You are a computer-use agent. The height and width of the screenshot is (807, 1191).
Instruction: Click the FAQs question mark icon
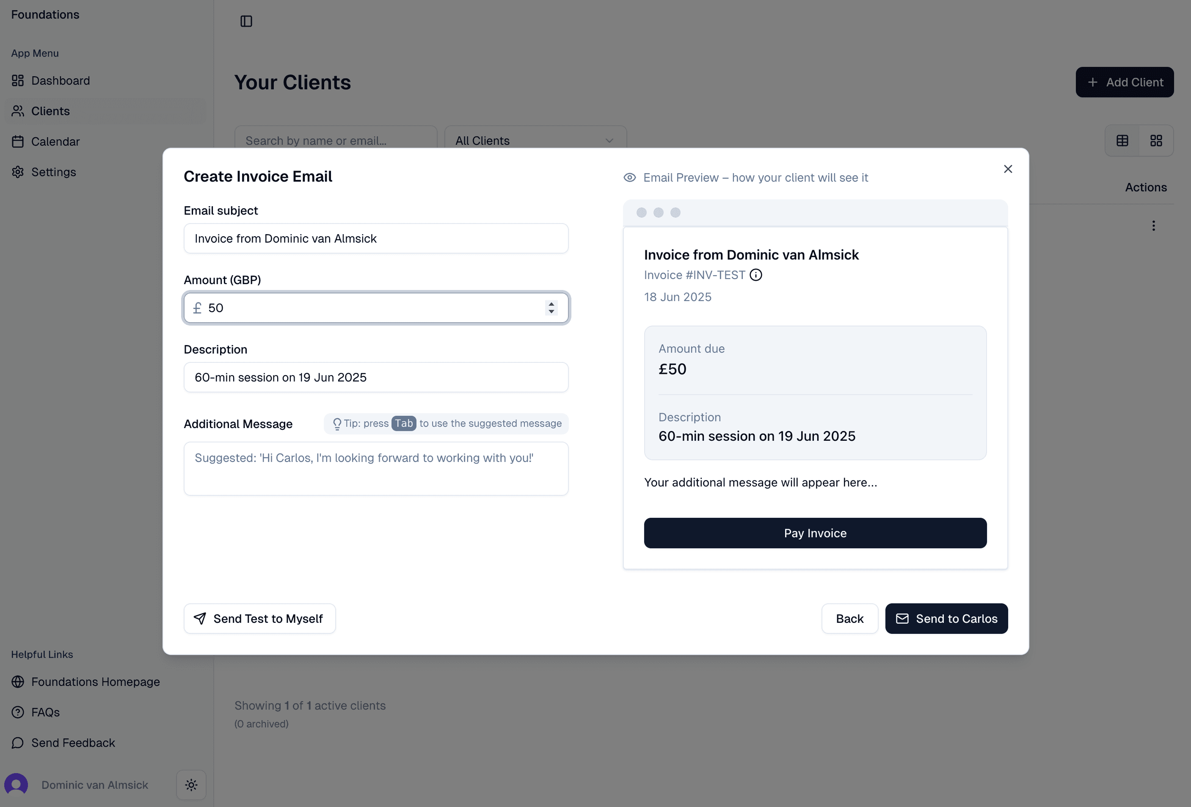pos(17,712)
